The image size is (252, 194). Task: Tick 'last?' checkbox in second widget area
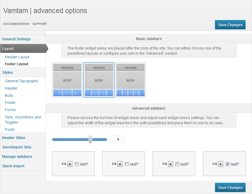click(127, 164)
